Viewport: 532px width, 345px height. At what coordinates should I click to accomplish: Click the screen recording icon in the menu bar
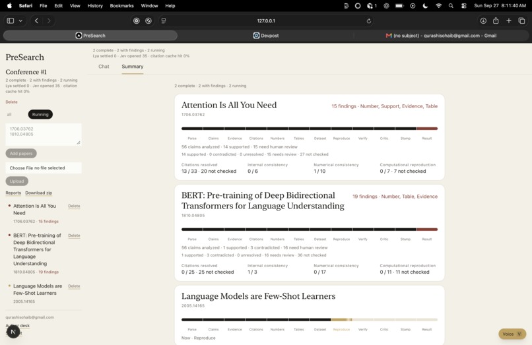[413, 5]
